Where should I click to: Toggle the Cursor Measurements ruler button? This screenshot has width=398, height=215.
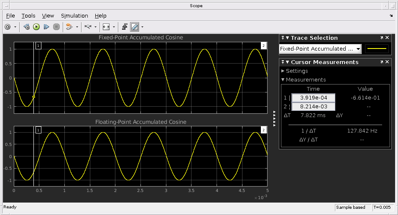(134, 27)
